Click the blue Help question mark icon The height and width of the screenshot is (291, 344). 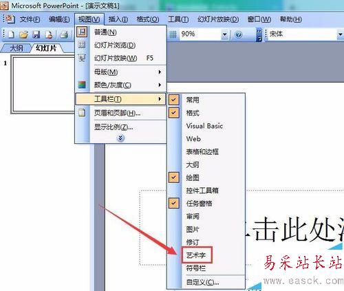[239, 35]
